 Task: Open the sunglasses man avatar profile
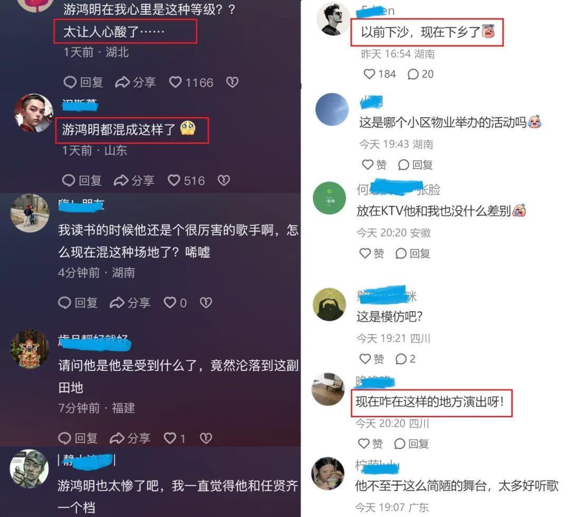333,18
